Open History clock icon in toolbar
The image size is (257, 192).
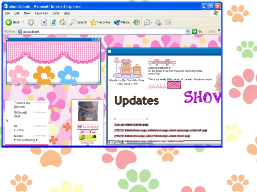pos(137,22)
